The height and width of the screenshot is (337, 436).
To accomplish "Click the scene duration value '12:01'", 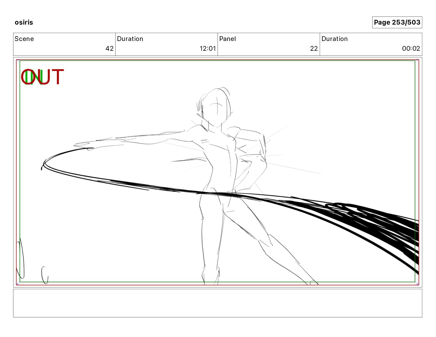I will click(208, 49).
